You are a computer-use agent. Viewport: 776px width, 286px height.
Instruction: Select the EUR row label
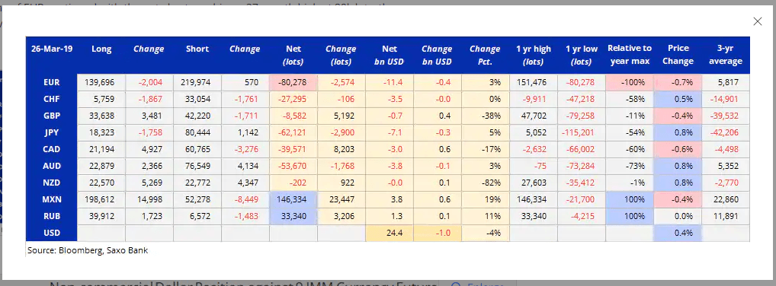(x=52, y=82)
